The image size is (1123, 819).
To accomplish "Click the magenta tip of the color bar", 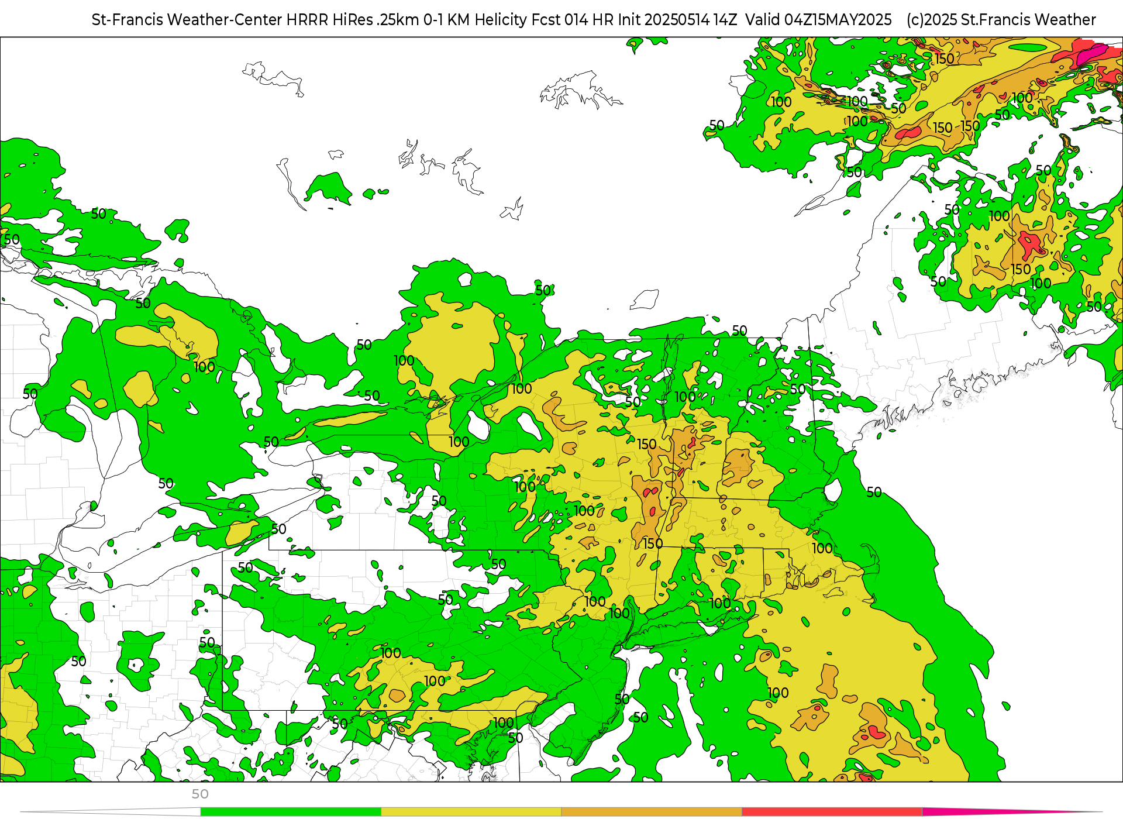I will coord(1012,812).
